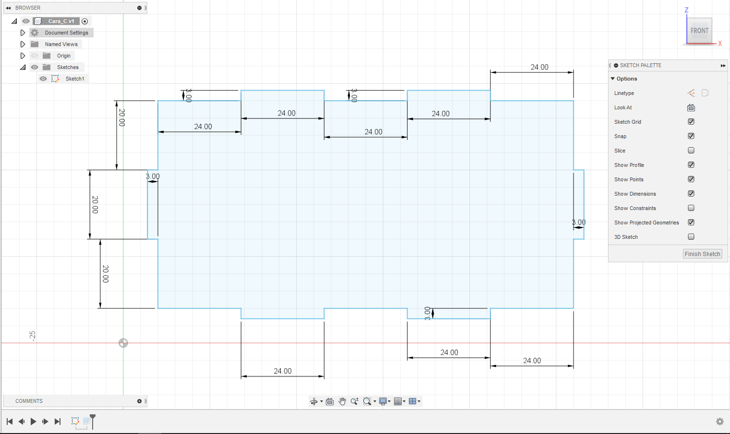Select the Named Views label
The image size is (730, 434).
[61, 44]
